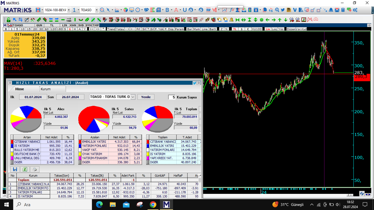Toggle the Log scale button
Image resolution: width=374 pixels, height=210 pixels.
coord(274,29)
